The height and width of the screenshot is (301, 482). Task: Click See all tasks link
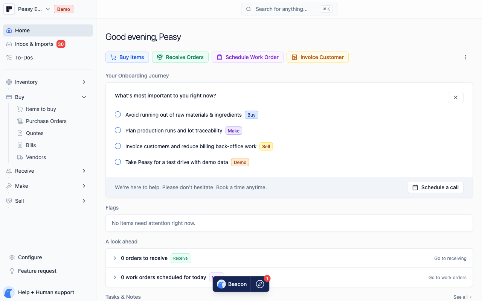[463, 297]
